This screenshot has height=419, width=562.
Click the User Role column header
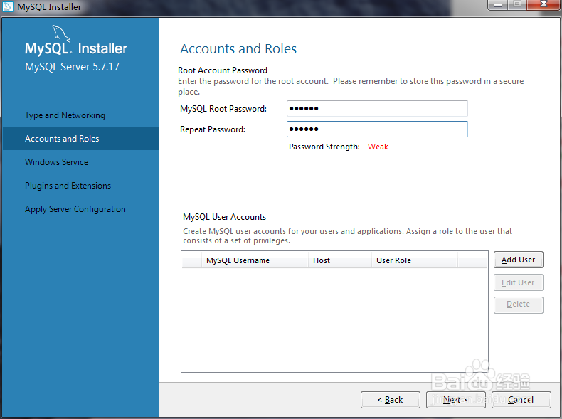tap(414, 260)
